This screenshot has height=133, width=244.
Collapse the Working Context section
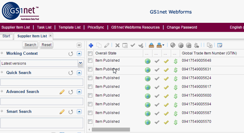click(x=79, y=54)
